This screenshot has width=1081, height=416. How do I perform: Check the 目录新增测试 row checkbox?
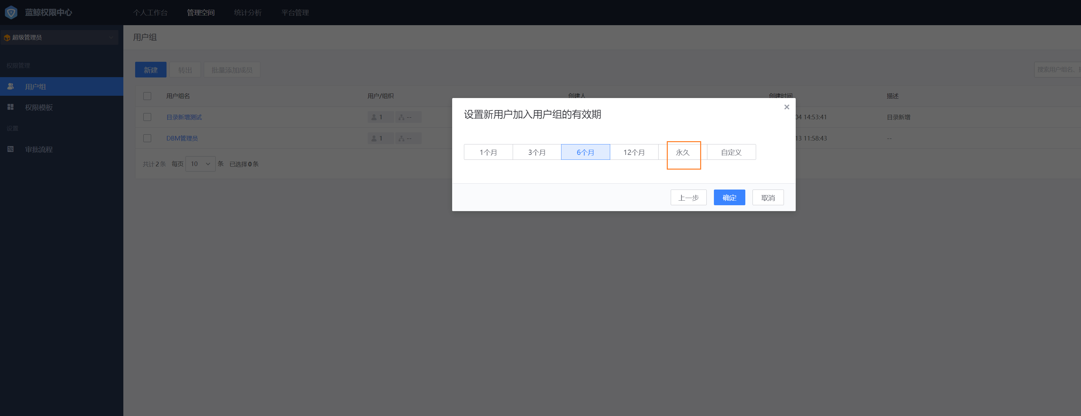(147, 117)
